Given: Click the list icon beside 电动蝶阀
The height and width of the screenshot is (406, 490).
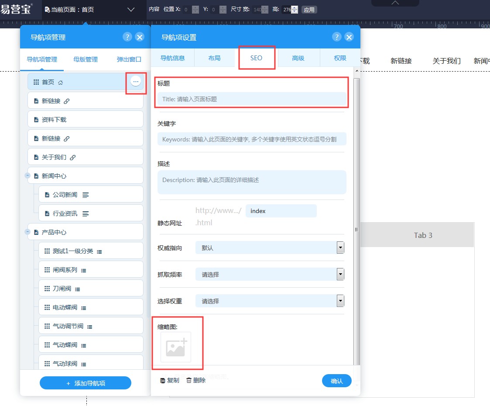Looking at the screenshot, I should click(83, 308).
